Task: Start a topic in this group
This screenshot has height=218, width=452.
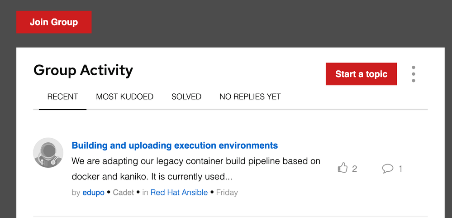Action: tap(361, 74)
